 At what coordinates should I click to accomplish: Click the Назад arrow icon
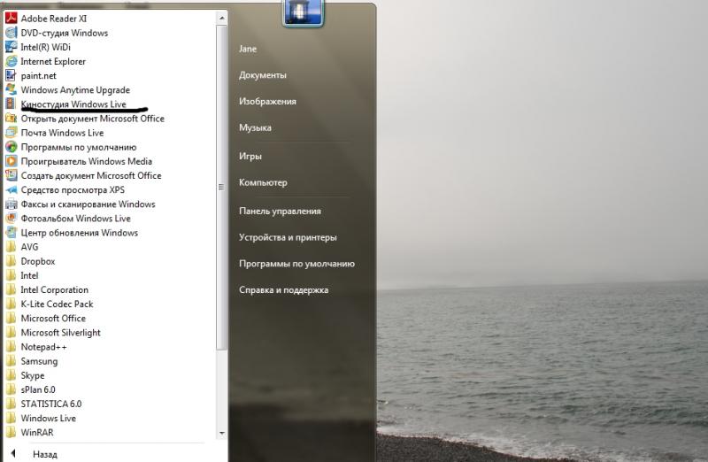(x=13, y=453)
